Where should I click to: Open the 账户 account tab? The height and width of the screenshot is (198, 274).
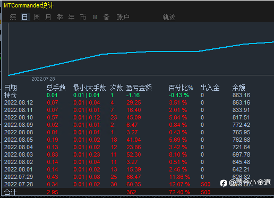tap(123, 17)
